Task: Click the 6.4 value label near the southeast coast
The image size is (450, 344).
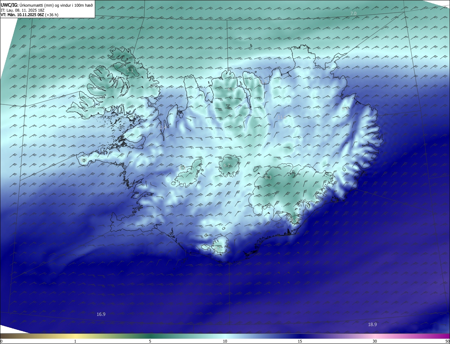Action: 294,221
